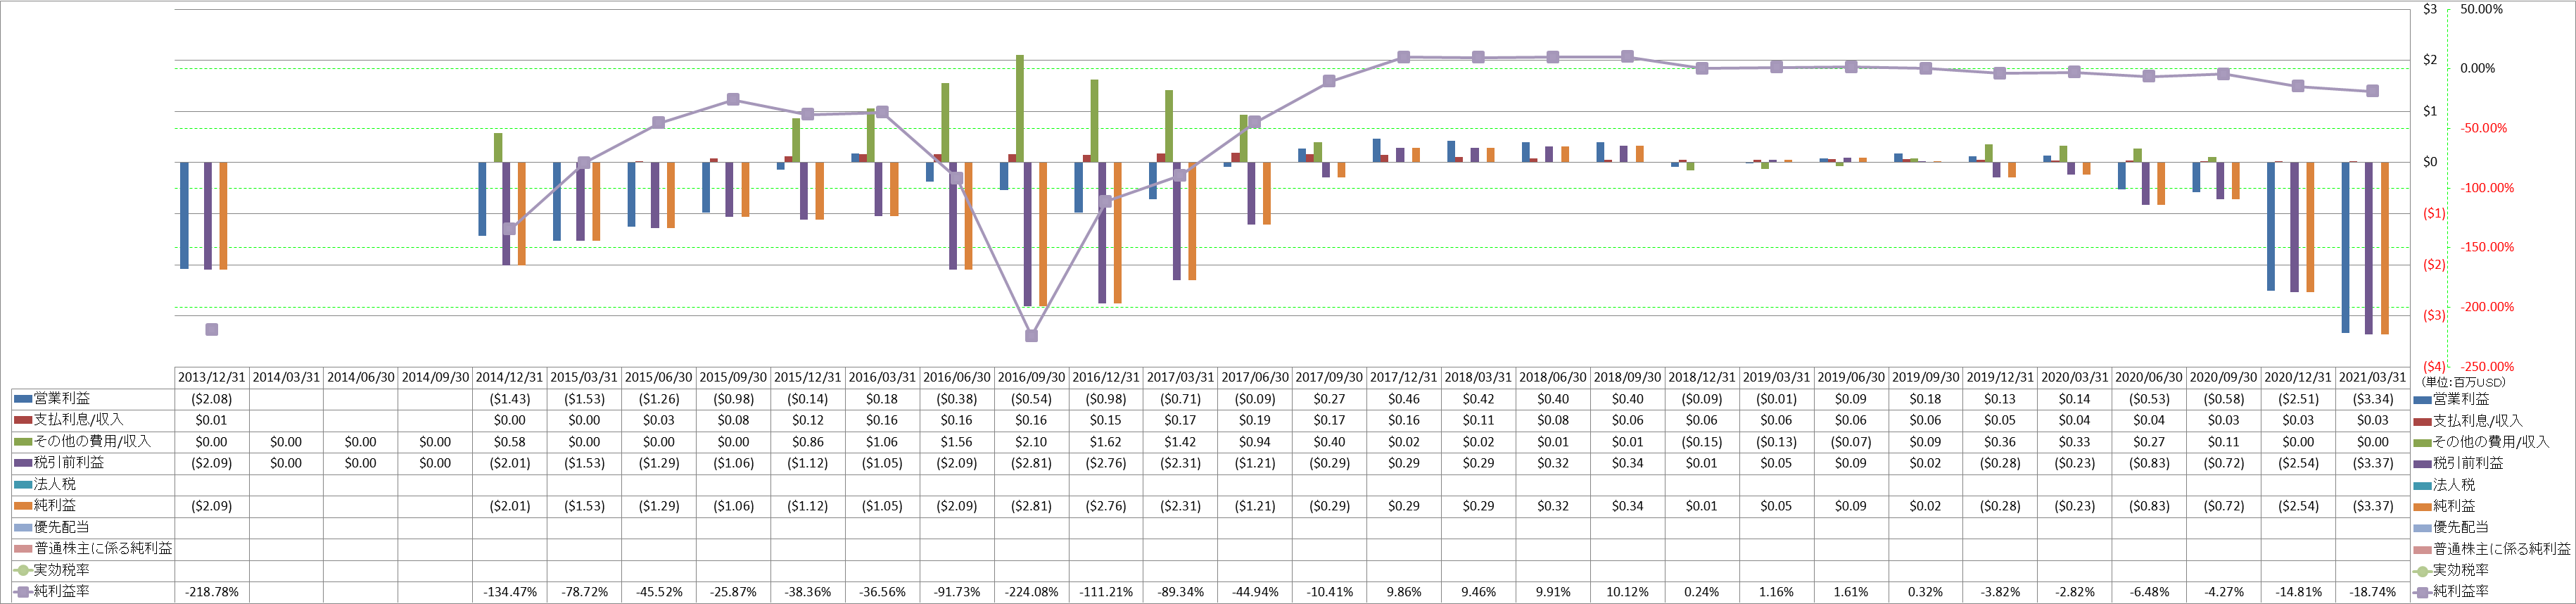The width and height of the screenshot is (2576, 604).
Task: Select the 実効税率 row header in the data table
Action: coord(93,570)
